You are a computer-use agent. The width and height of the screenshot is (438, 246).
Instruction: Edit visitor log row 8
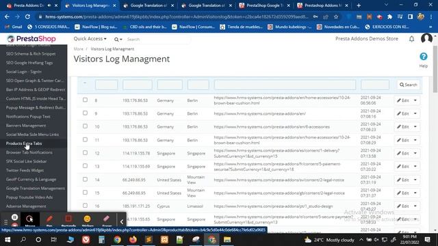click(x=403, y=100)
